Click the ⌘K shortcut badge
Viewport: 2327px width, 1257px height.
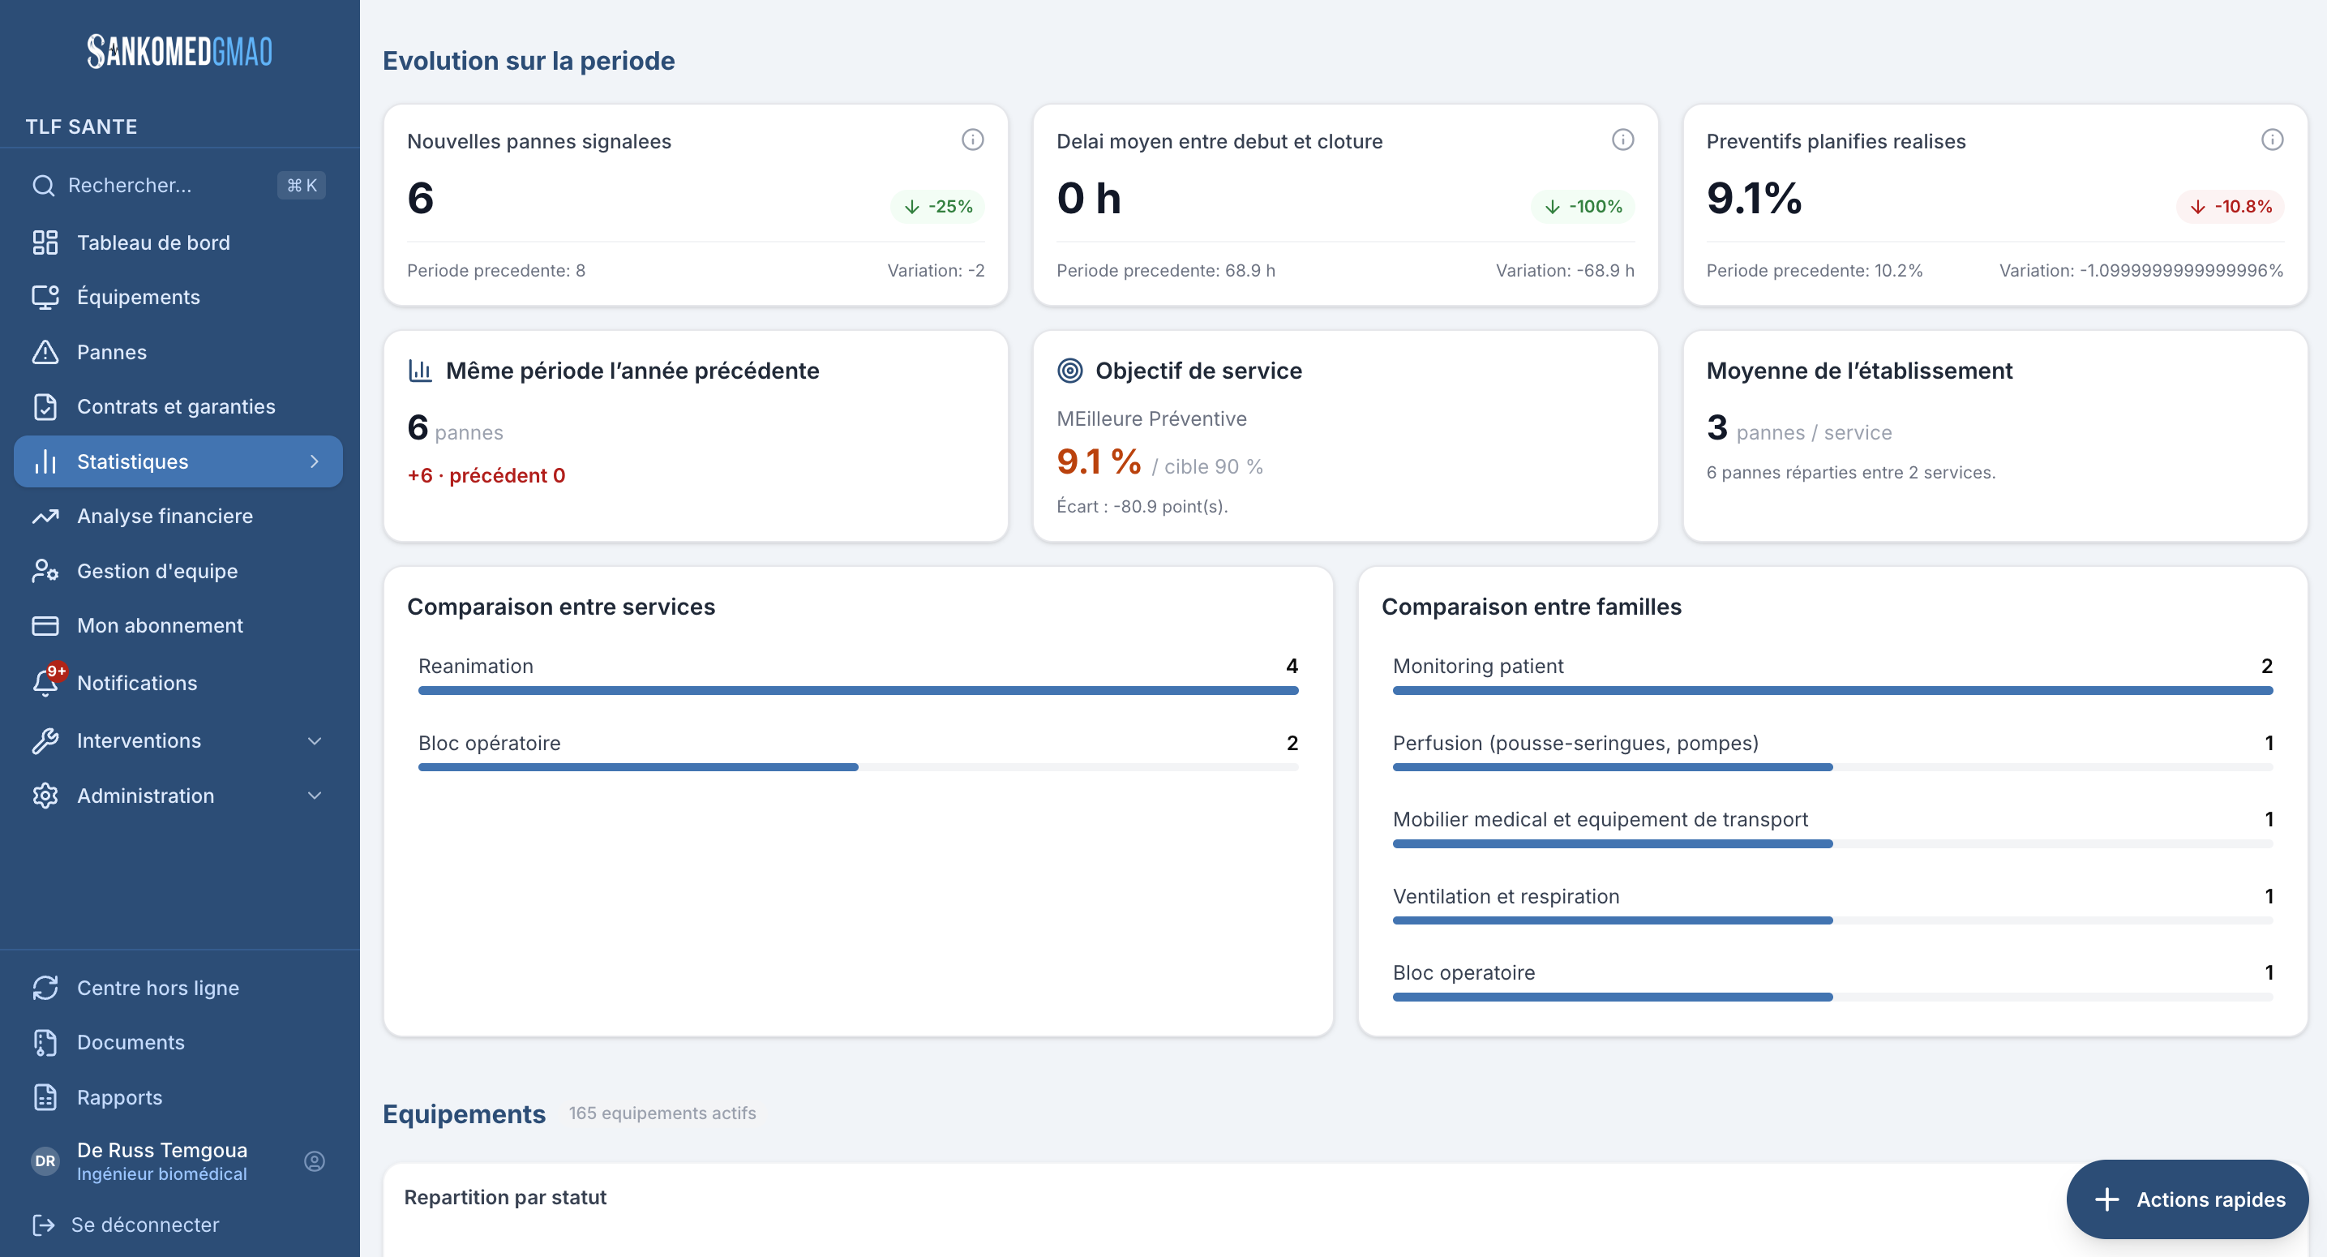click(x=302, y=185)
